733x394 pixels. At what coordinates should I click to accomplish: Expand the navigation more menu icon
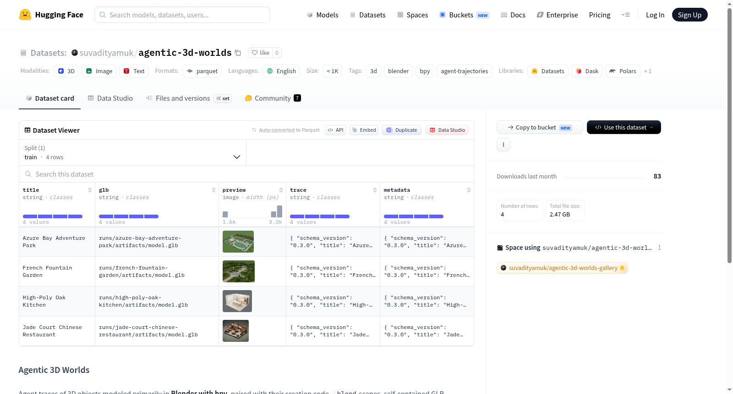625,15
